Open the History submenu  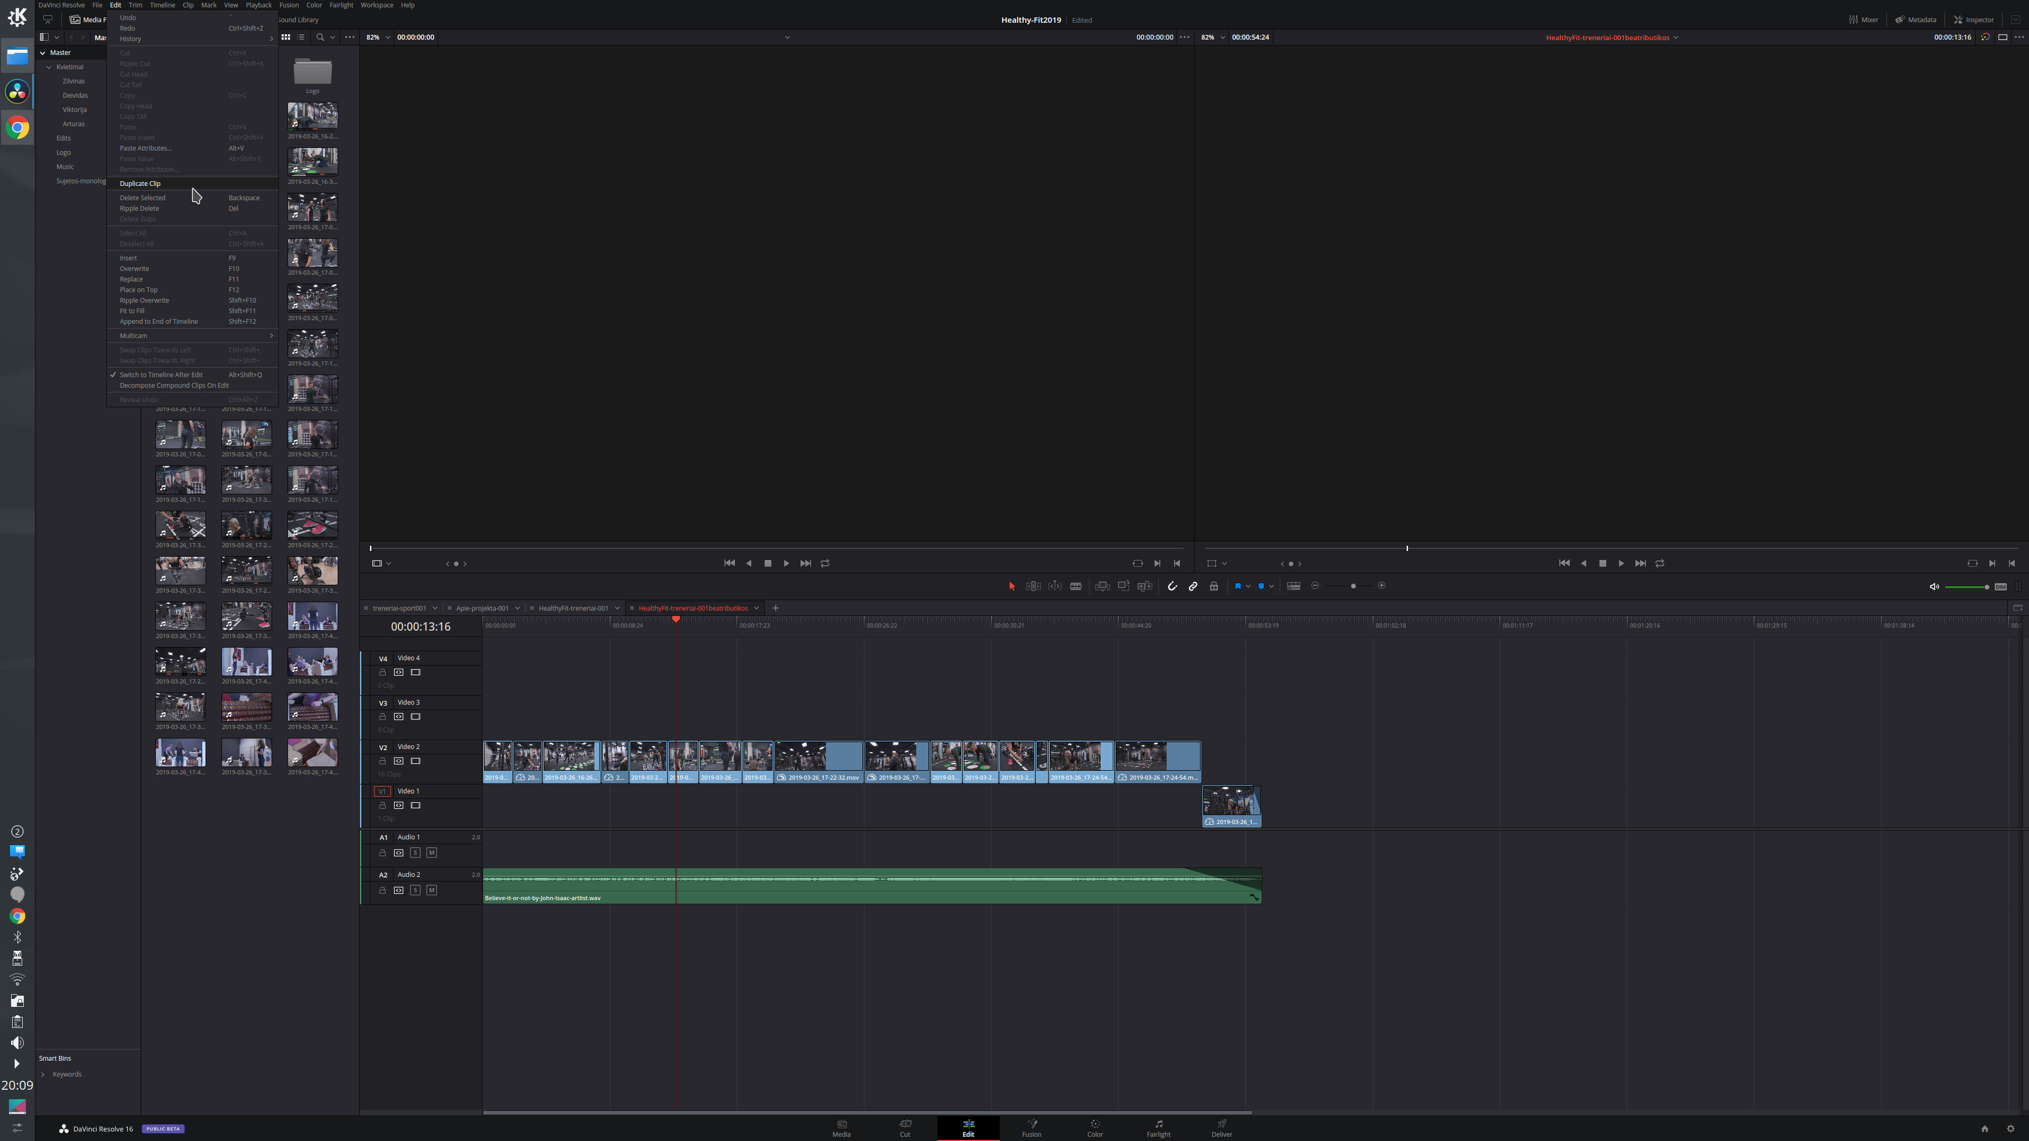tap(193, 39)
